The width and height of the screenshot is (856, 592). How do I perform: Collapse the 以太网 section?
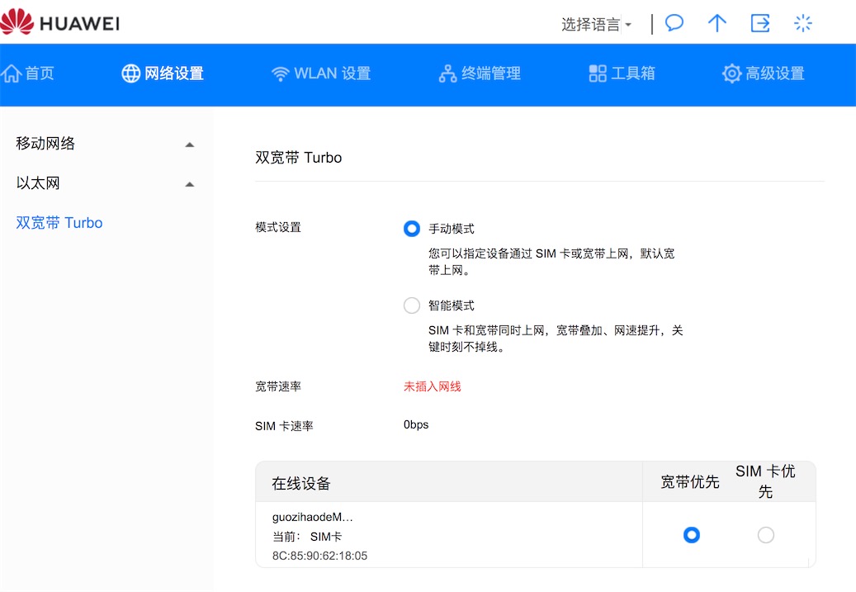[x=189, y=182]
